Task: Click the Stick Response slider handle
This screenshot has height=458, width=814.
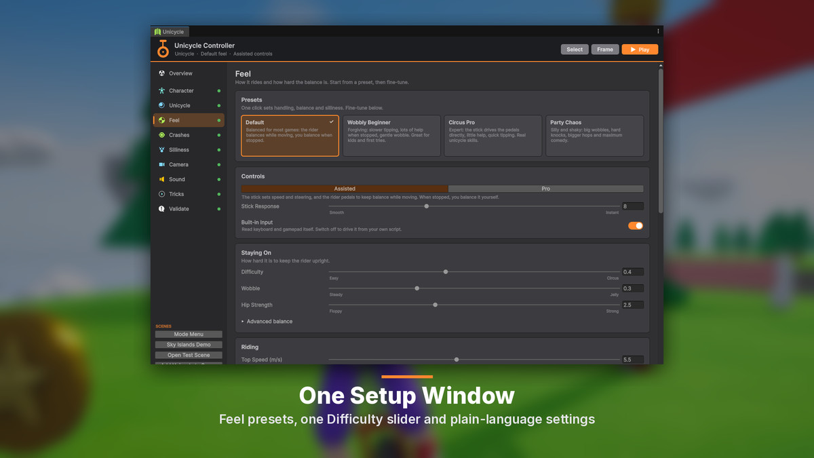Action: (x=427, y=206)
